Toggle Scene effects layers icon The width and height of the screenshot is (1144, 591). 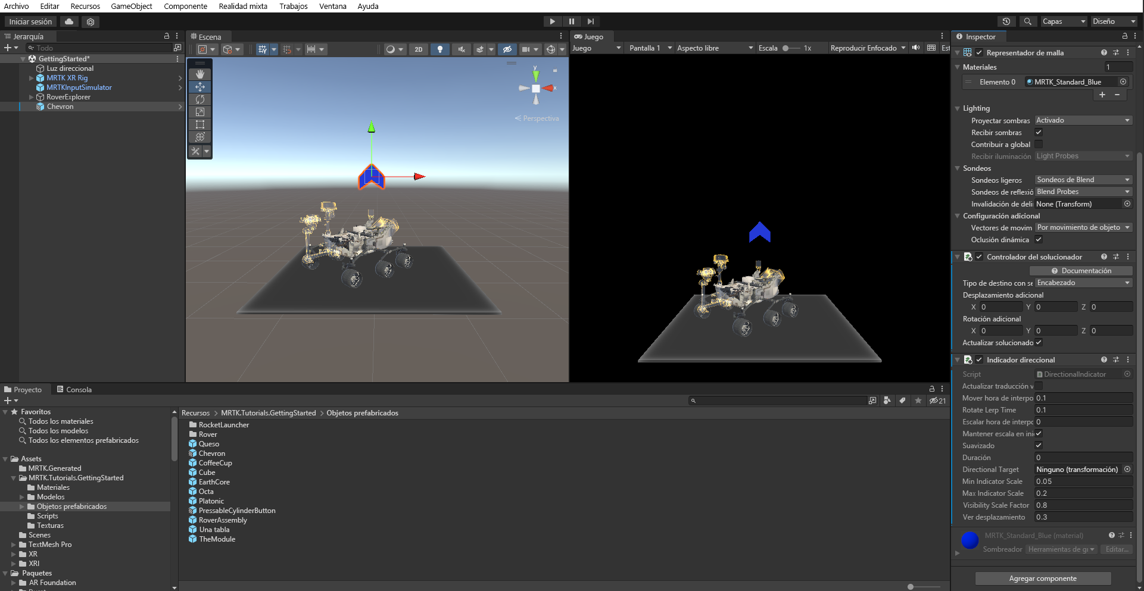pos(480,49)
